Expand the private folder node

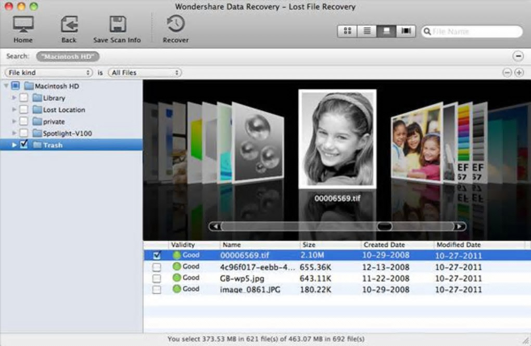(x=14, y=121)
